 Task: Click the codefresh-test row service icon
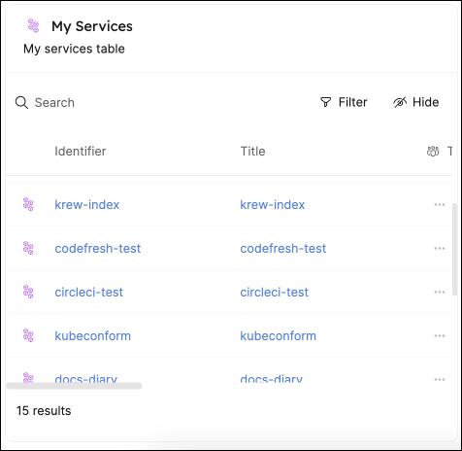[28, 248]
